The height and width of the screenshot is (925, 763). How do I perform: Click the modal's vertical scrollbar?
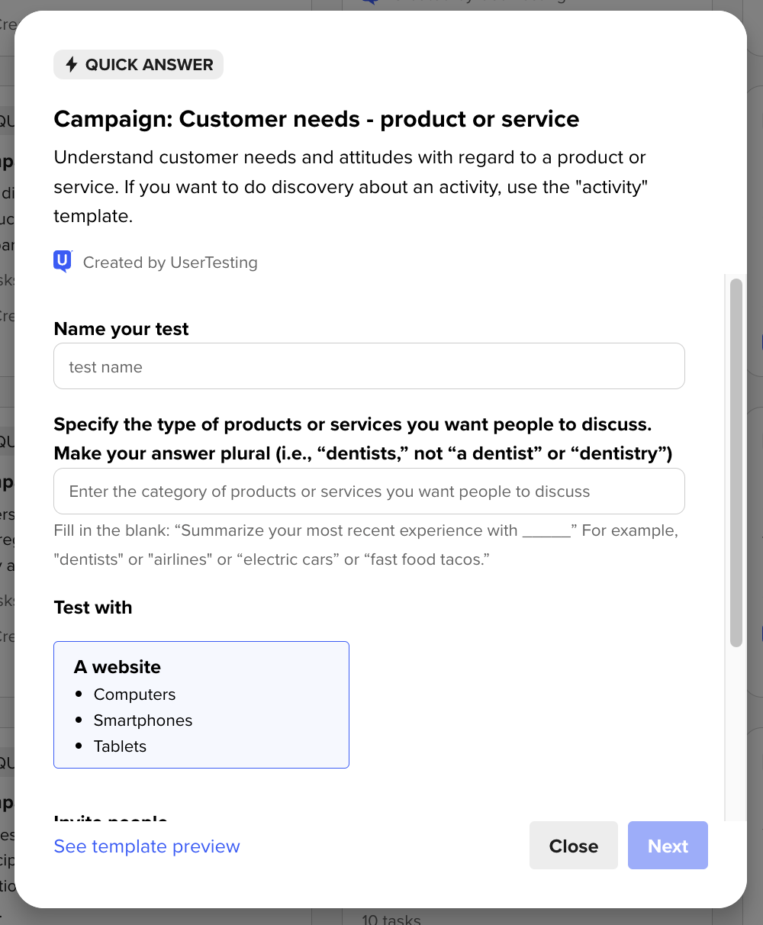pyautogui.click(x=736, y=463)
